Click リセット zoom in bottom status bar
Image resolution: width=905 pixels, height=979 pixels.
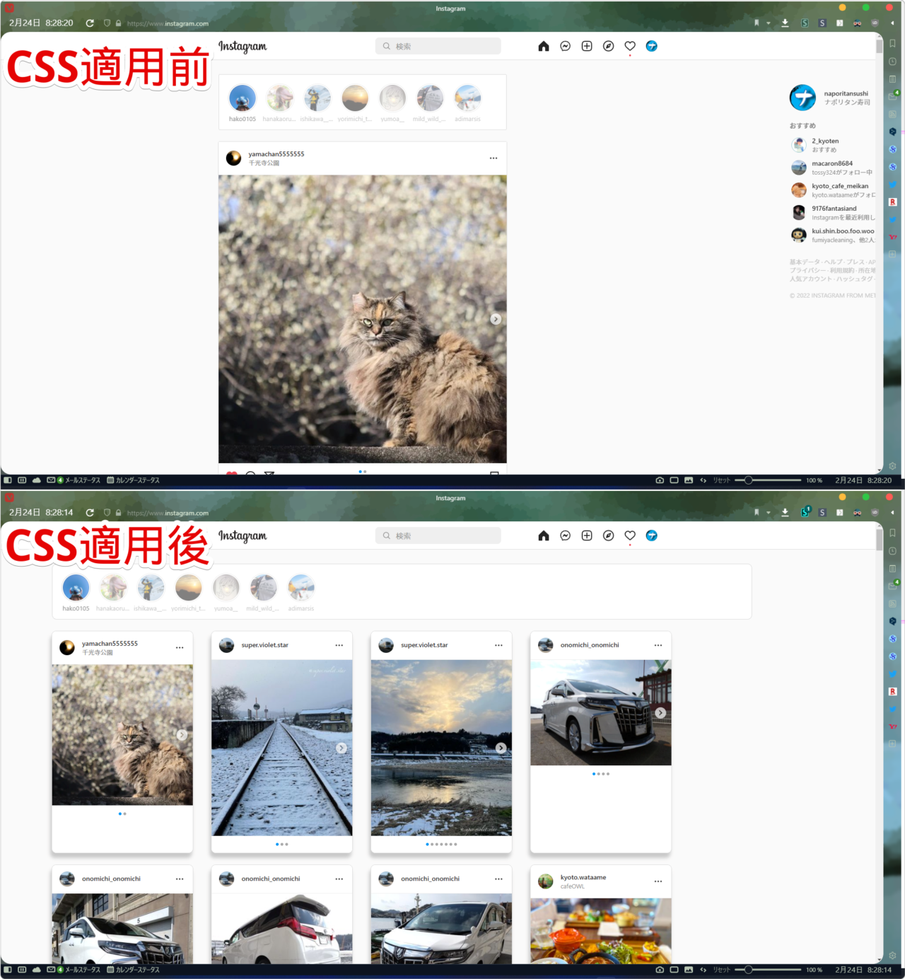pos(722,970)
